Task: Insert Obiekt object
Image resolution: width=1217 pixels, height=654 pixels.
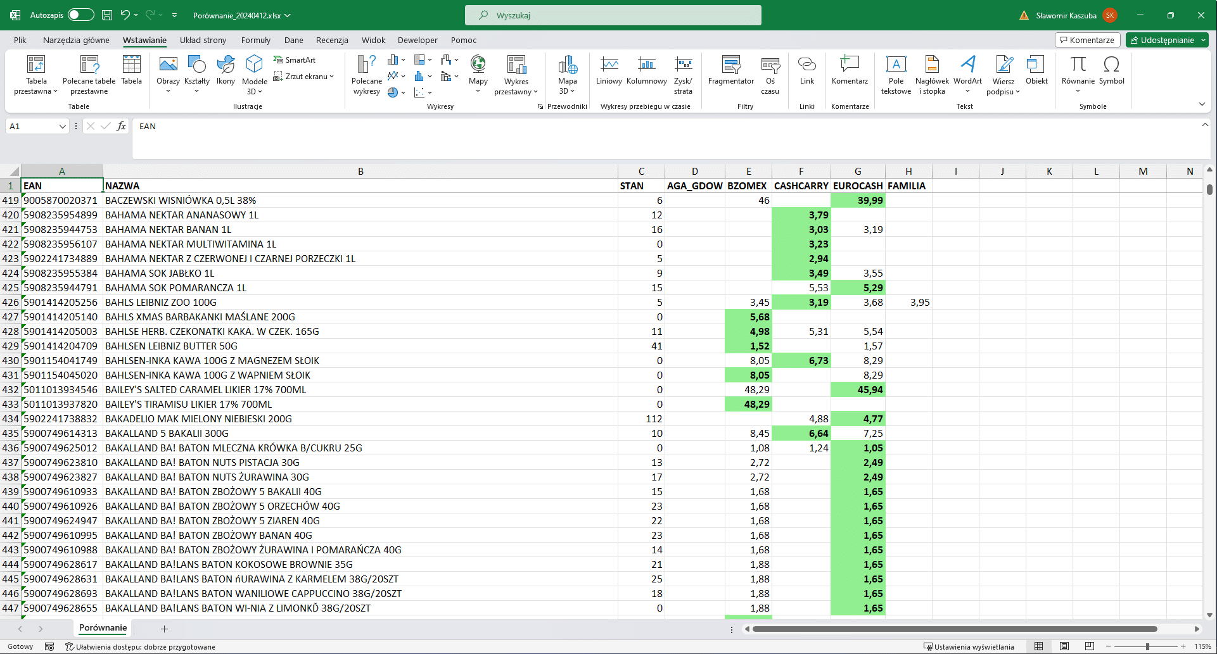Action: pos(1036,70)
